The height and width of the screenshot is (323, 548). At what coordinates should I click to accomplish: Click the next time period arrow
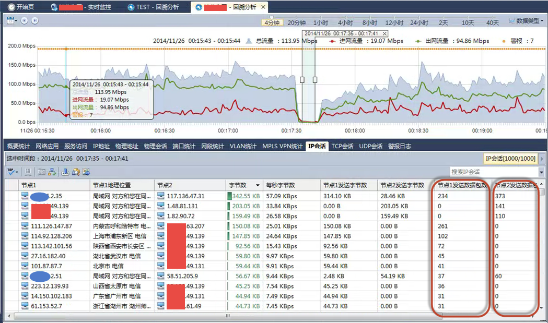point(34,21)
